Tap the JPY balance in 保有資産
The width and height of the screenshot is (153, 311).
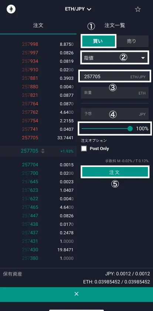(x=127, y=274)
